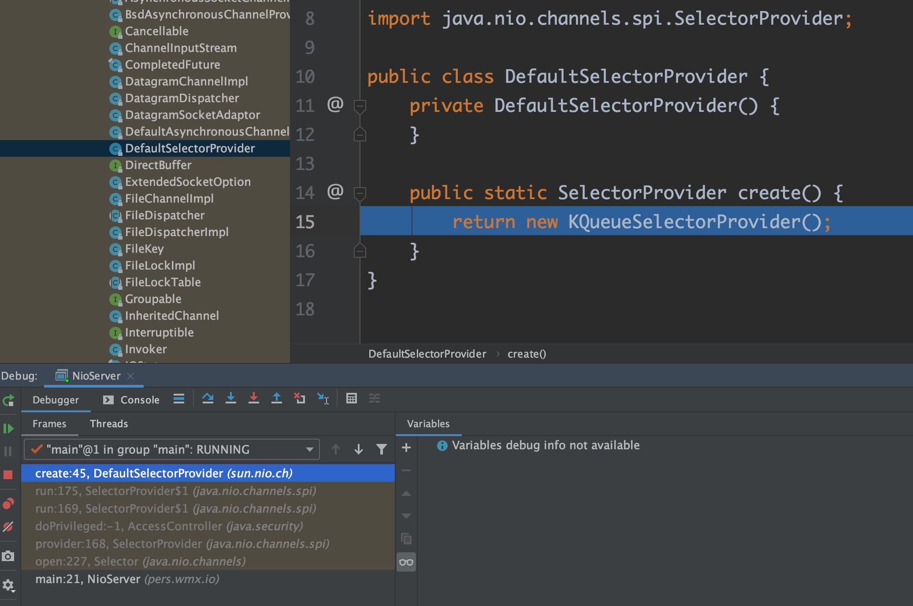913x606 pixels.
Task: Stop debugging with the red square
Action: pyautogui.click(x=8, y=475)
